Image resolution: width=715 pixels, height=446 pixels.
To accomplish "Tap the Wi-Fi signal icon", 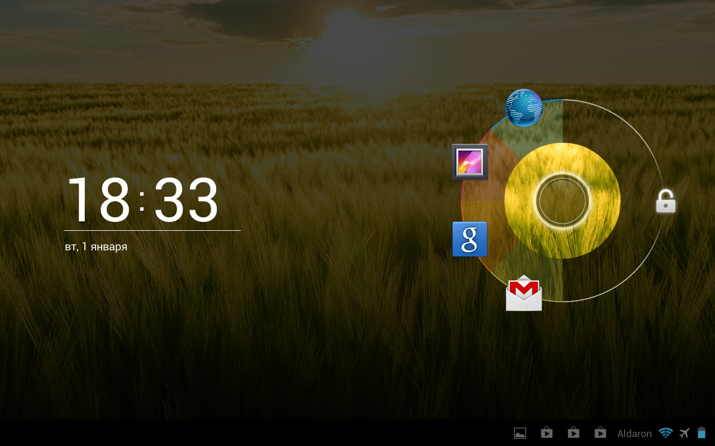I will [666, 433].
